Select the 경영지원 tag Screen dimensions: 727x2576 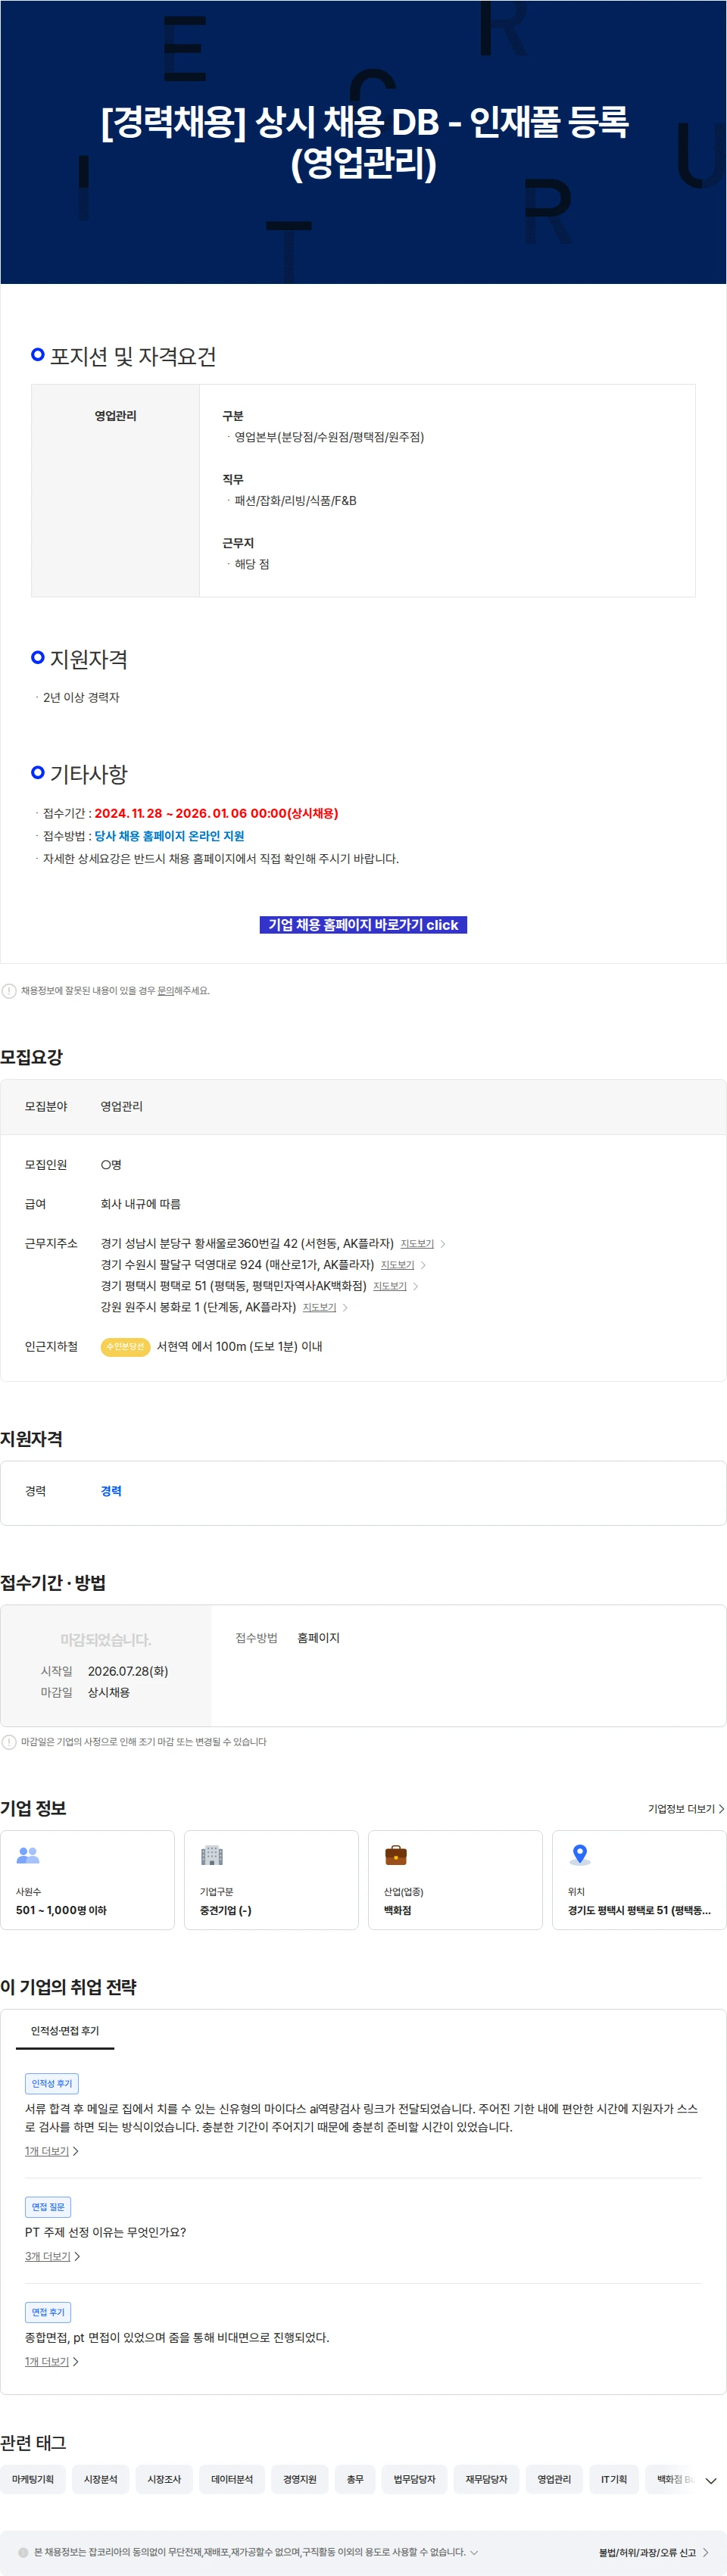pyautogui.click(x=300, y=2479)
